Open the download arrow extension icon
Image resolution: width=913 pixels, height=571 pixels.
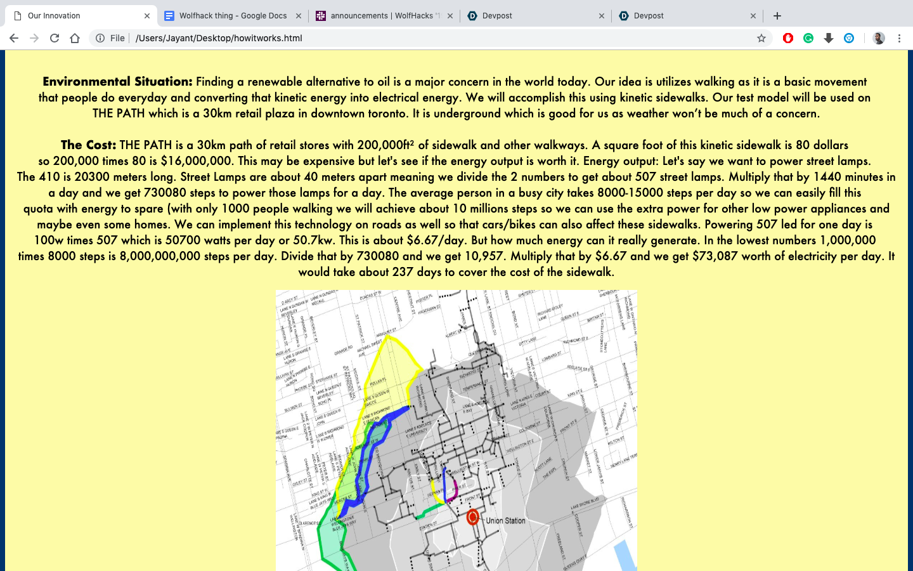click(x=829, y=38)
